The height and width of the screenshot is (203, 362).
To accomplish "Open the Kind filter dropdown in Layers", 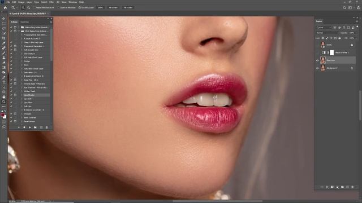I will [x=324, y=28].
